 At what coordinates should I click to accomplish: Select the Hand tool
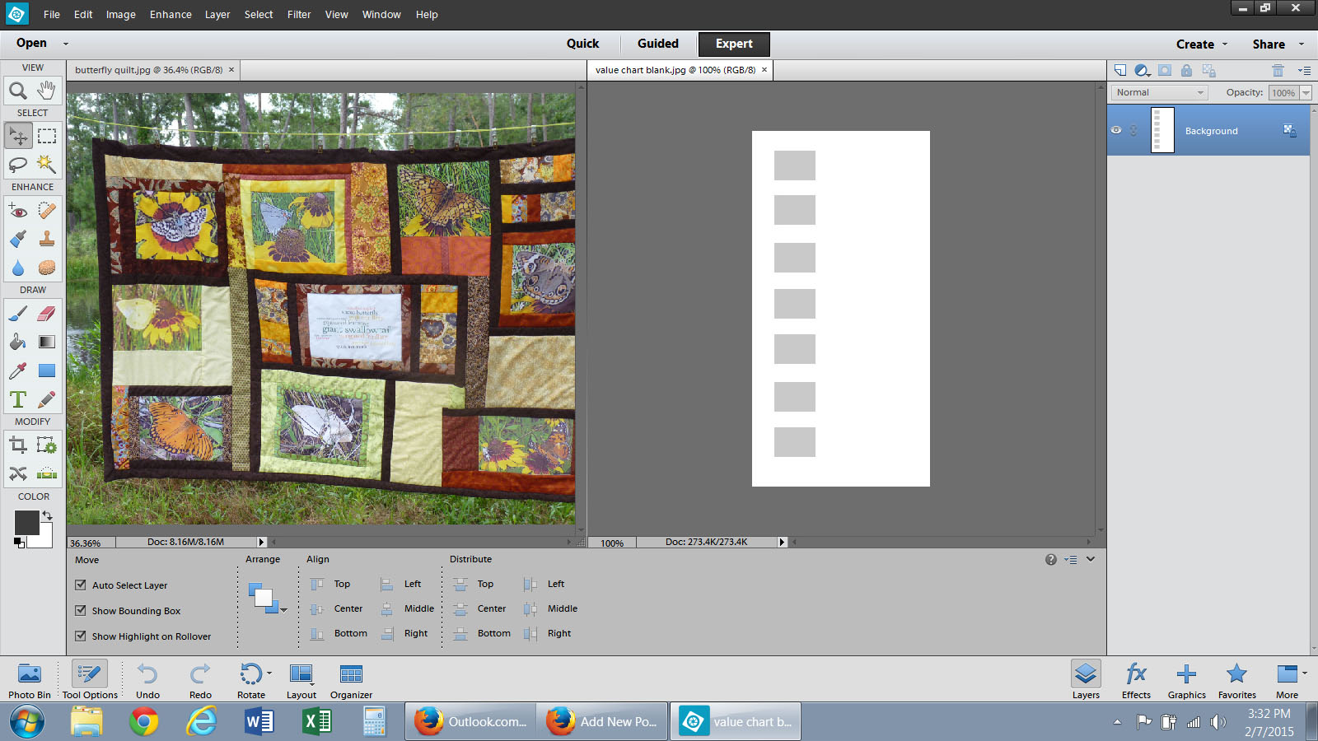point(47,90)
